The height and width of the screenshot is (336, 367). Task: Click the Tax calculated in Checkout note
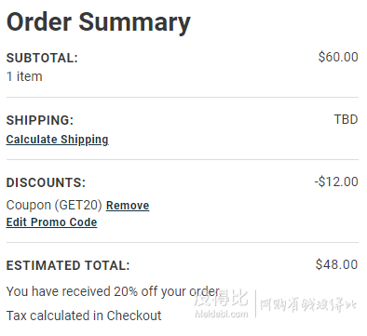[x=84, y=316]
